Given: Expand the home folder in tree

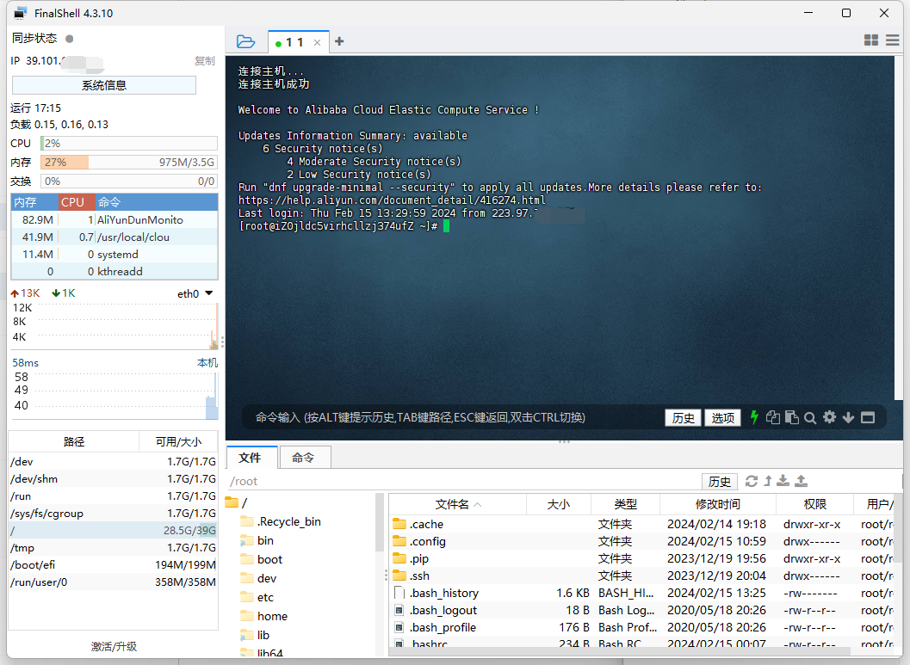Looking at the screenshot, I should click(272, 616).
